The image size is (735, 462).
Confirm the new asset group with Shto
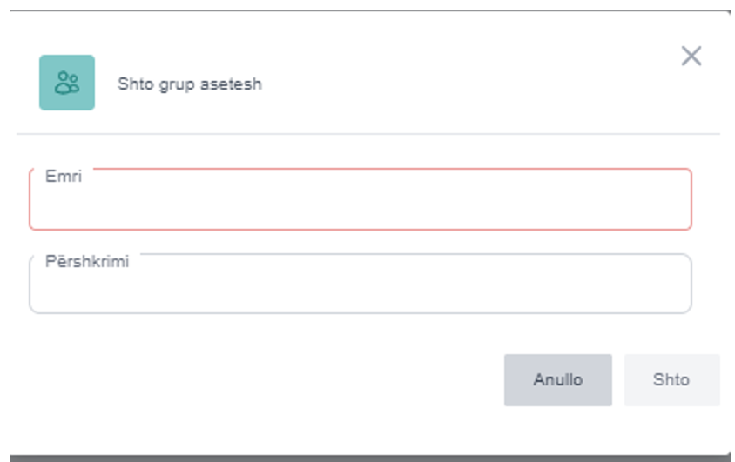coord(671,380)
